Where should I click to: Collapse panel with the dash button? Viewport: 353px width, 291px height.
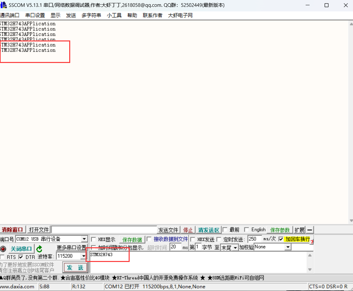[310, 230]
